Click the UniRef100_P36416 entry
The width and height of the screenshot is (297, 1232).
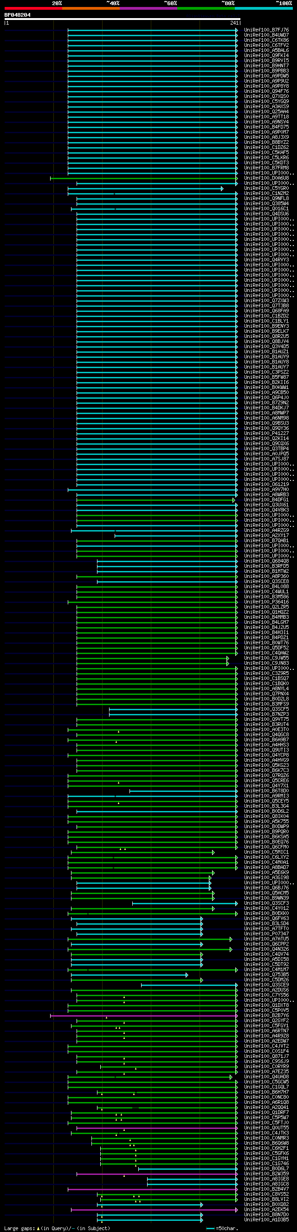[x=266, y=602]
